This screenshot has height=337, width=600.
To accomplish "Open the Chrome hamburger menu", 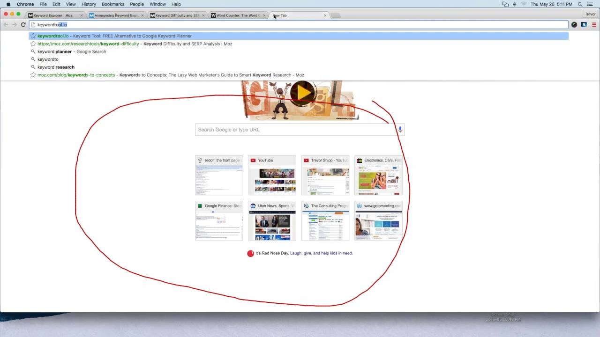I will pos(594,24).
